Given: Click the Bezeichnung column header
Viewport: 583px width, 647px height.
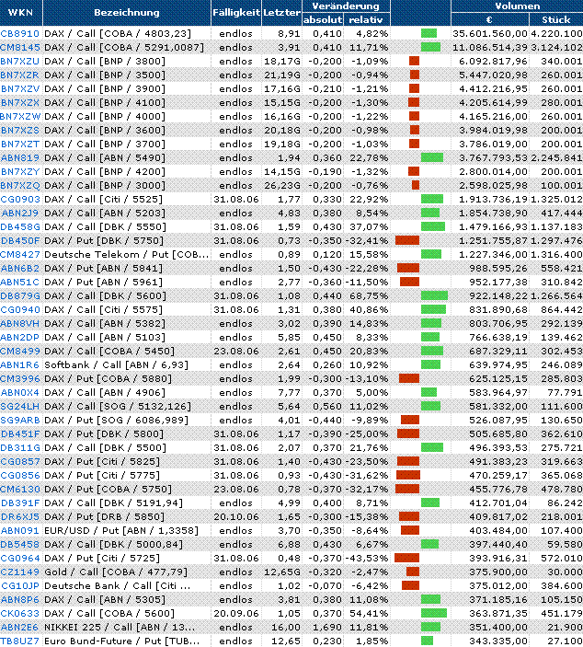Looking at the screenshot, I should click(x=127, y=12).
